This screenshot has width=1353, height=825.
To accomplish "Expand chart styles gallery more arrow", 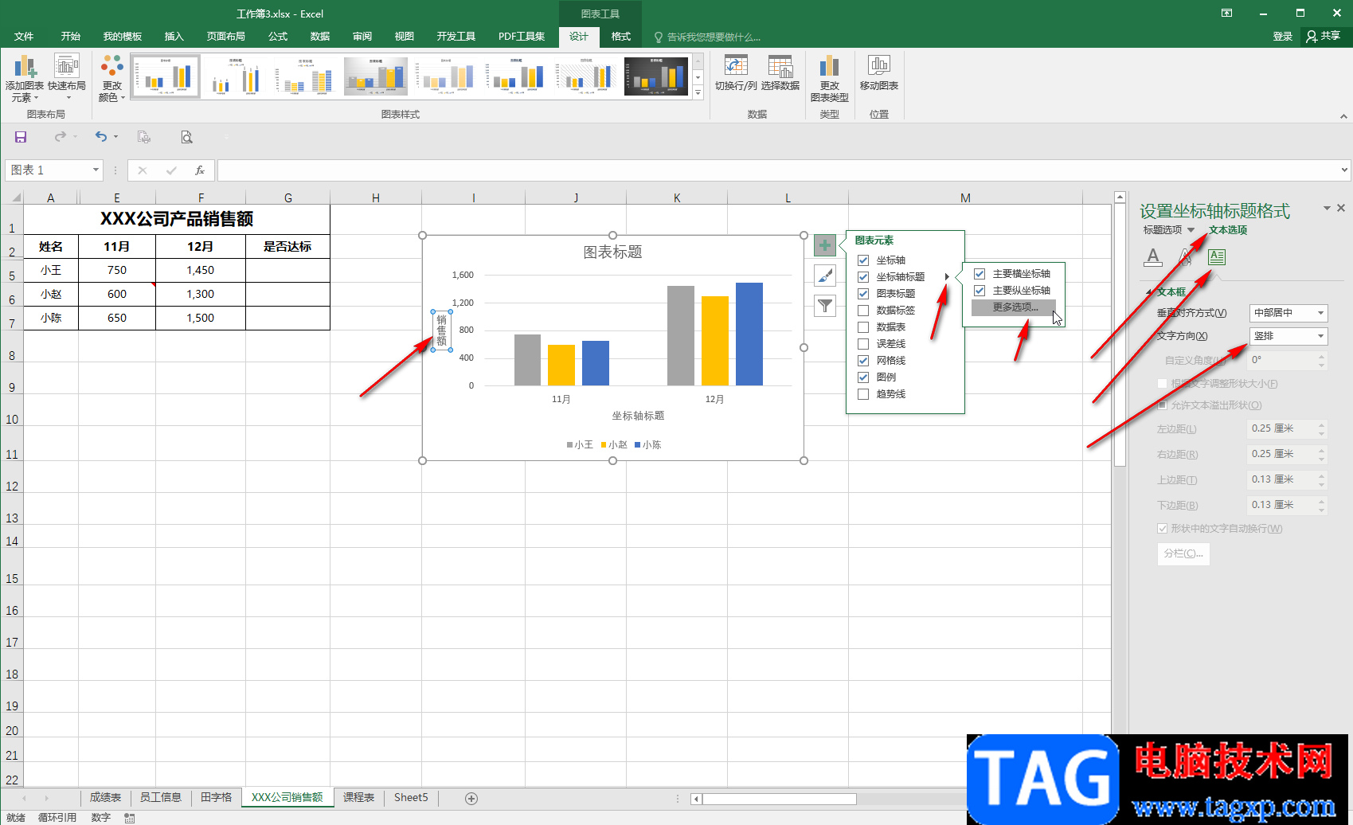I will click(698, 92).
